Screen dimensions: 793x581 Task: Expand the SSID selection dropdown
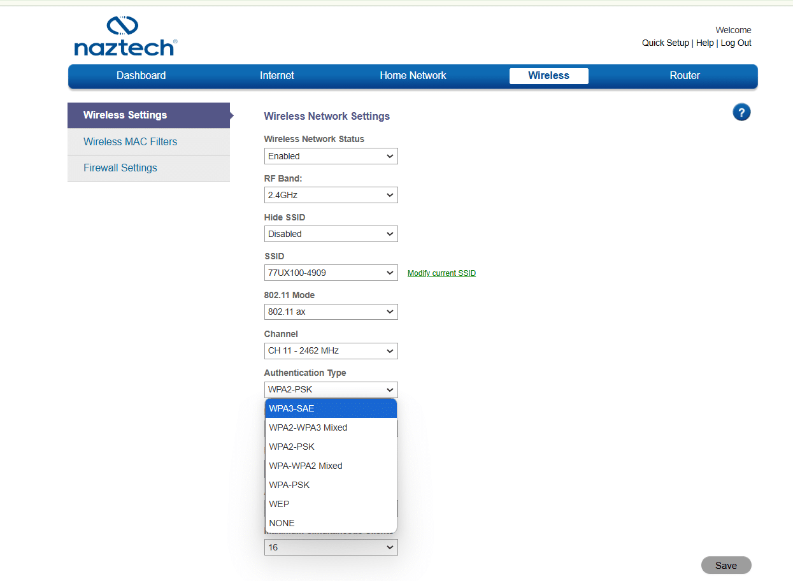(x=331, y=273)
